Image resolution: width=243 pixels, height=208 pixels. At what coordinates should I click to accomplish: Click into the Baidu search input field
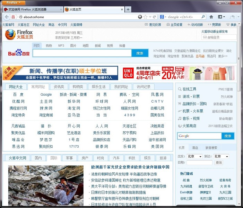coord(82,53)
